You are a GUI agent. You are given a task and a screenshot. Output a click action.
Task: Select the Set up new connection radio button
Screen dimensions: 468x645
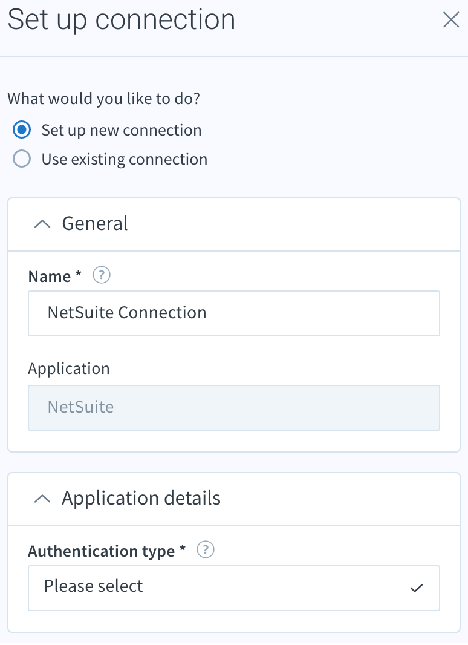[x=22, y=130]
